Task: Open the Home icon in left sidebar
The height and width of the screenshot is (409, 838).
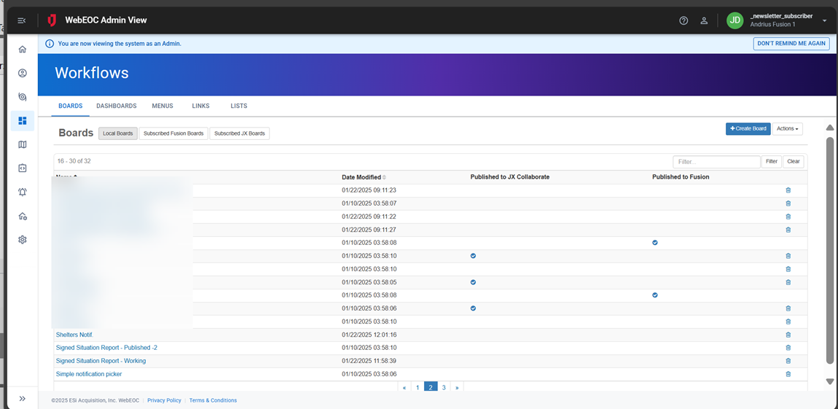Action: (x=23, y=50)
